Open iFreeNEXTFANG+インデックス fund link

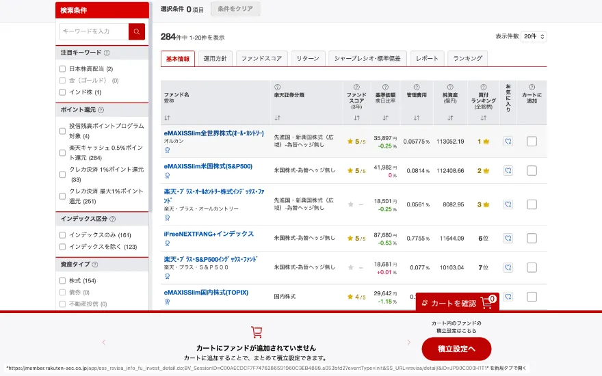click(x=209, y=234)
